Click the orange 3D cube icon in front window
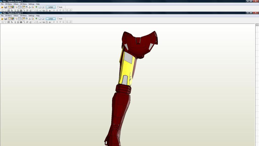The width and height of the screenshot is (259, 146). point(16,19)
